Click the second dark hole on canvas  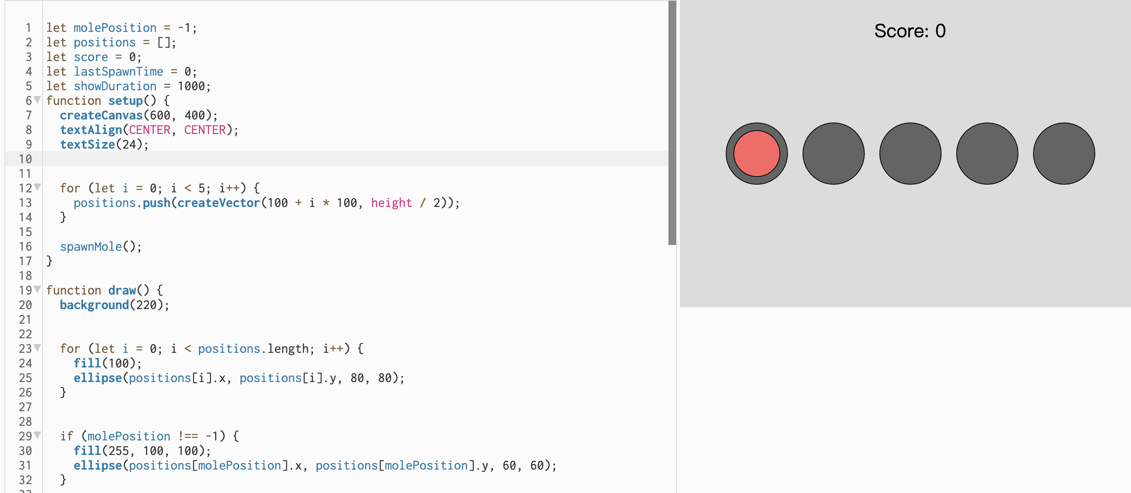833,154
